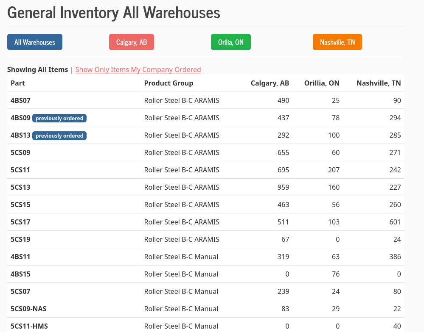424x332 pixels.
Task: Click part 5CS11-HMS at the bottom
Action: click(29, 326)
